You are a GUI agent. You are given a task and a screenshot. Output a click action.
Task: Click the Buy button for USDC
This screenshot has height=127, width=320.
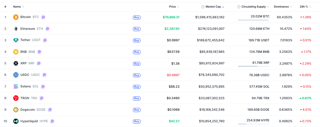pos(137,75)
